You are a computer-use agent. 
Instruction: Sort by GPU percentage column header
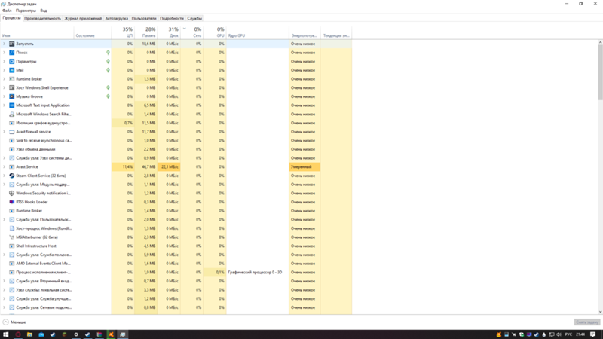(x=215, y=32)
